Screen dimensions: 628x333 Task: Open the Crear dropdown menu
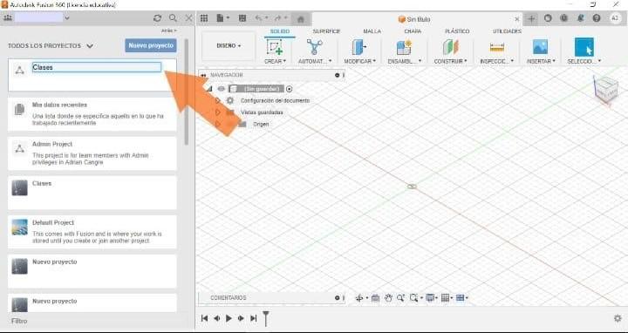click(x=275, y=61)
